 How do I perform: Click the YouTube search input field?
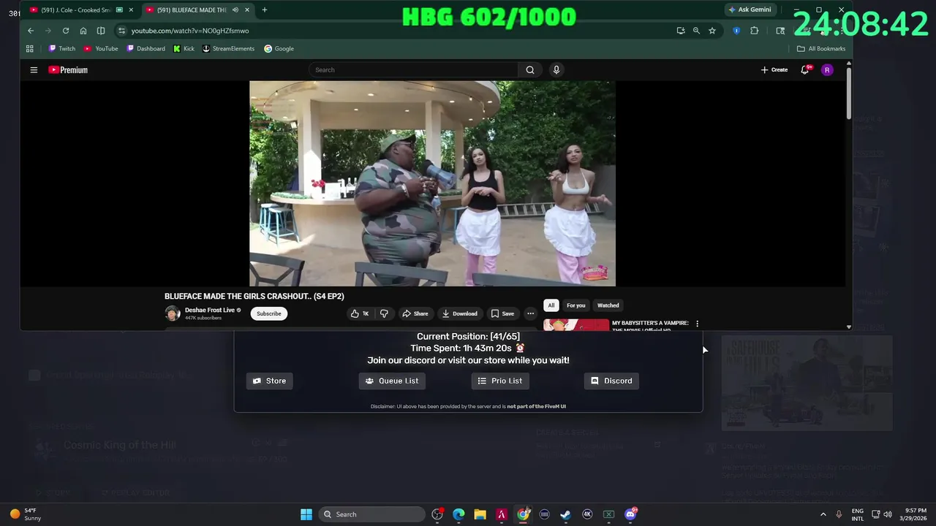[x=414, y=70]
